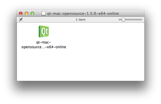161x104 pixels.
Task: Zoom the window with the green button
Action: 32,13
